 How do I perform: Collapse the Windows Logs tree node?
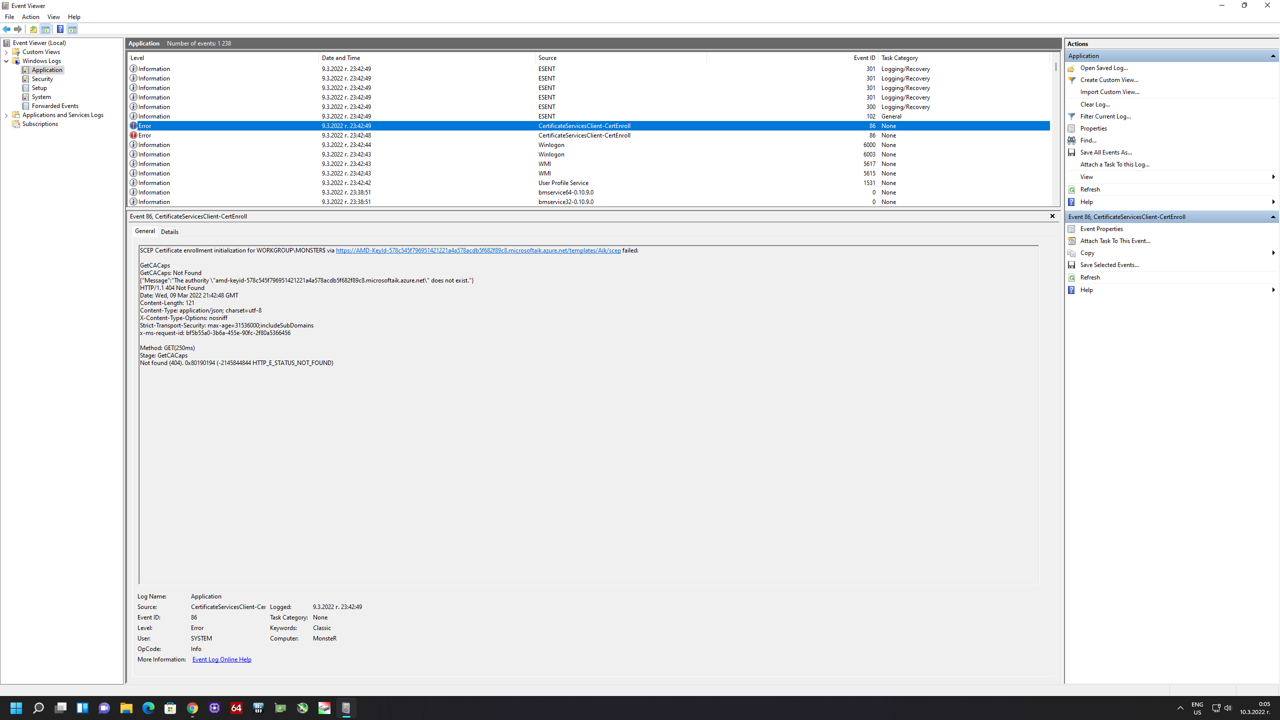pyautogui.click(x=6, y=61)
